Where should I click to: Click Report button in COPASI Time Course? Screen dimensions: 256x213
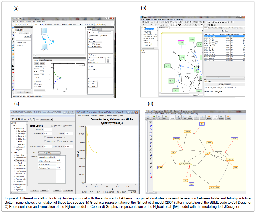pos(57,190)
